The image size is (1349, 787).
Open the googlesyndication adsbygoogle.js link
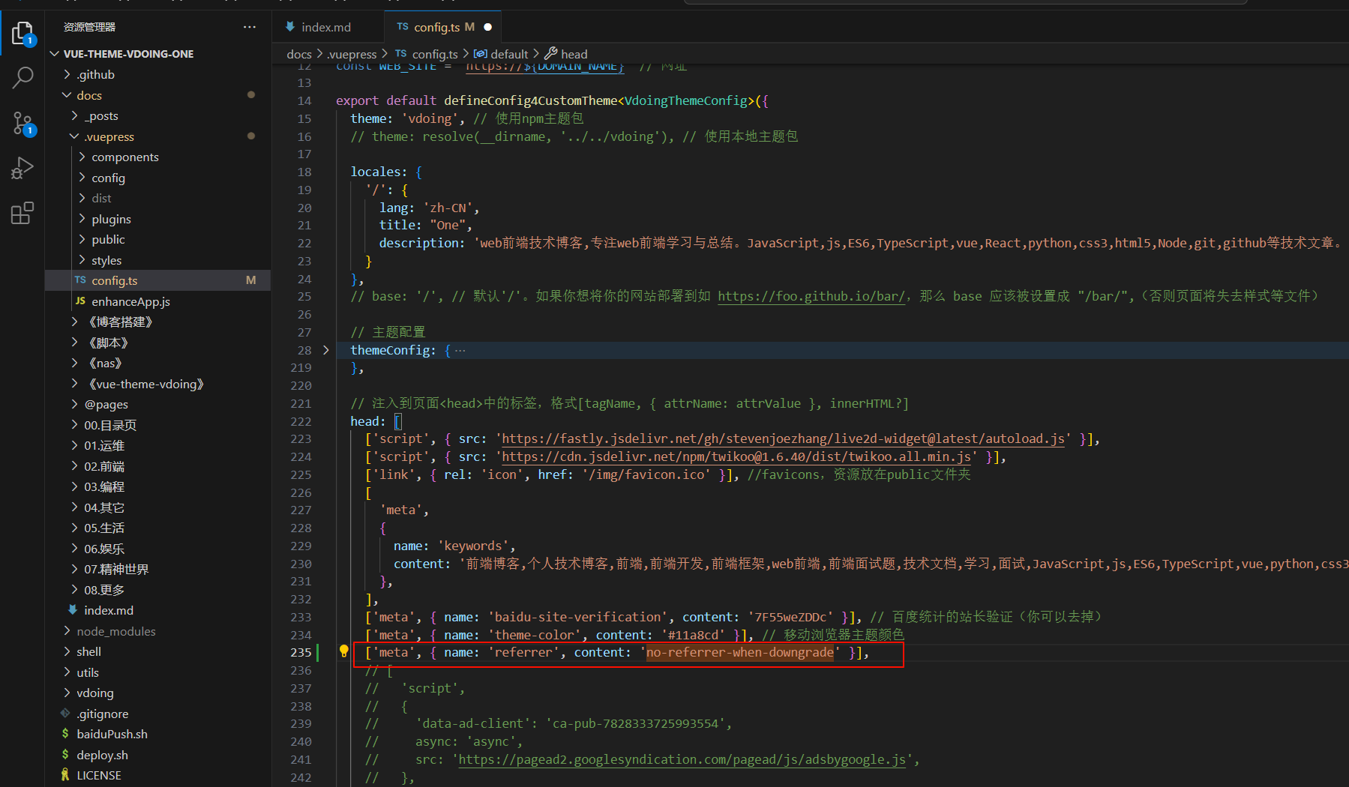pos(682,760)
